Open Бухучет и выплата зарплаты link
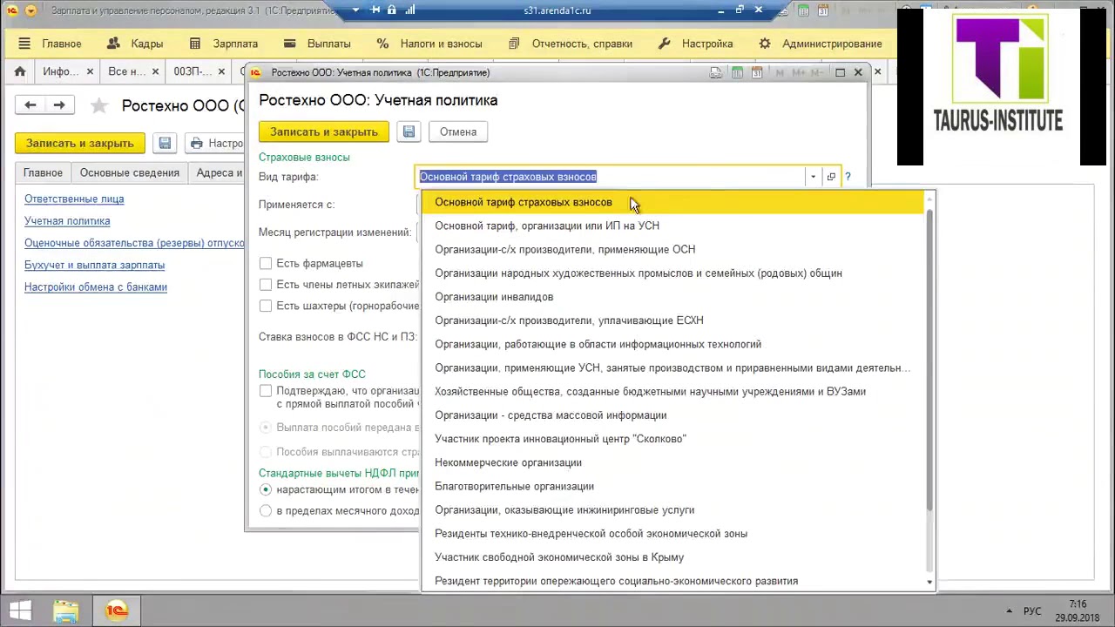 94,265
